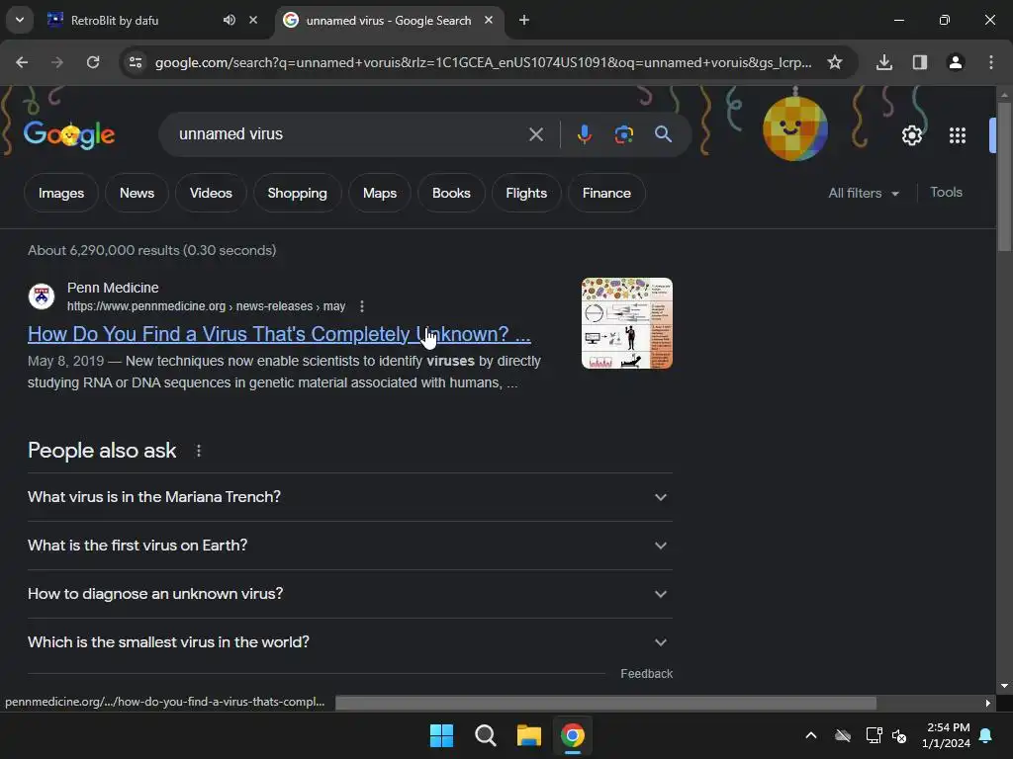Click the pennmedicine.org URL breadcrumb
Screen dimensions: 1013x759
[x=206, y=306]
